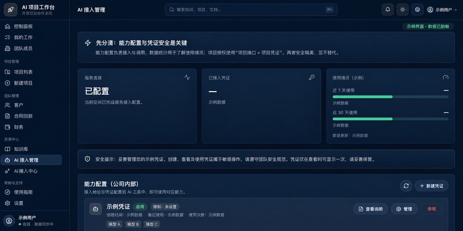Open 示例用户 account menu in header

(x=442, y=10)
